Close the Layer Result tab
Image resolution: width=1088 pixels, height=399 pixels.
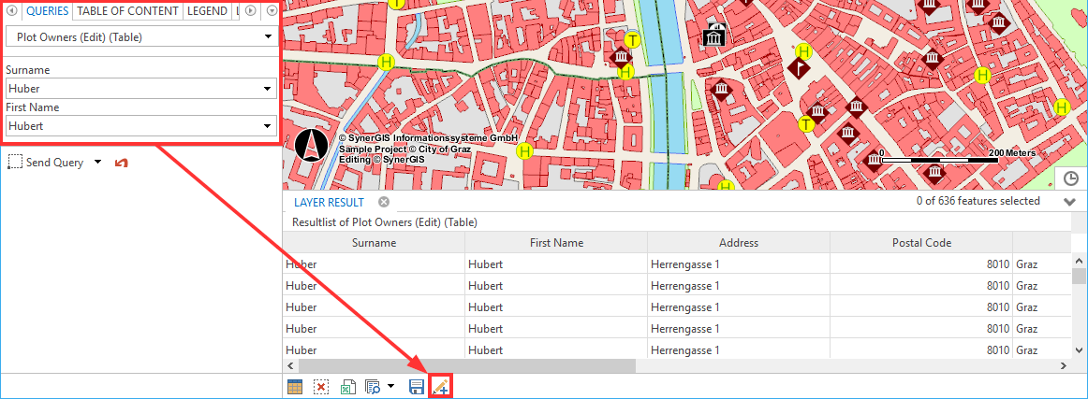(383, 202)
